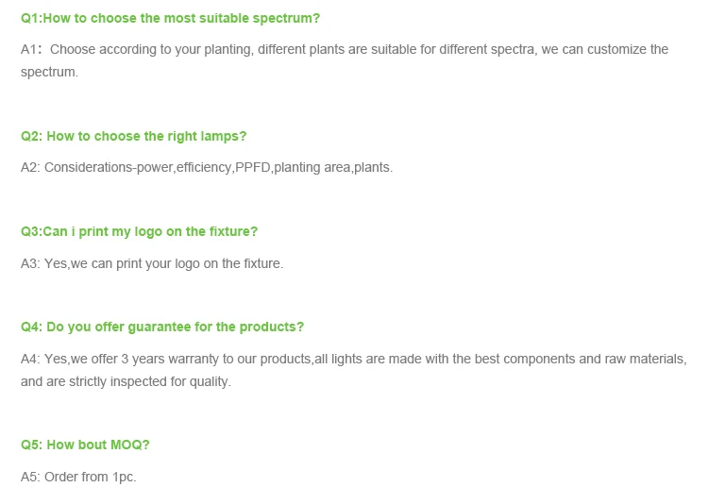Click the A3 logo printing answer
The image size is (708, 504).
[x=152, y=263]
